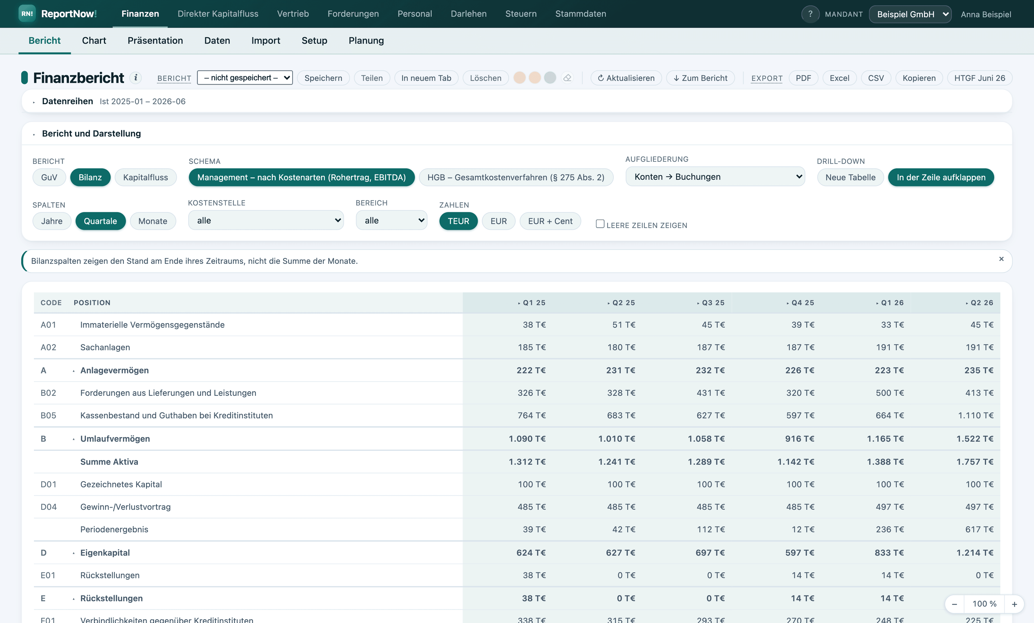Switch to the Chart tab
This screenshot has width=1034, height=623.
pos(94,41)
